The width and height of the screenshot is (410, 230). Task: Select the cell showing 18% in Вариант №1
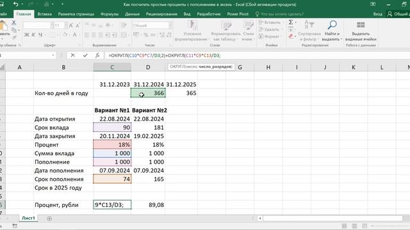coord(112,145)
